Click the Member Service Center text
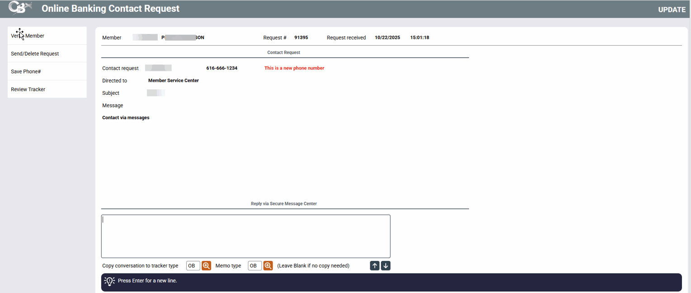This screenshot has width=691, height=293. tap(173, 80)
